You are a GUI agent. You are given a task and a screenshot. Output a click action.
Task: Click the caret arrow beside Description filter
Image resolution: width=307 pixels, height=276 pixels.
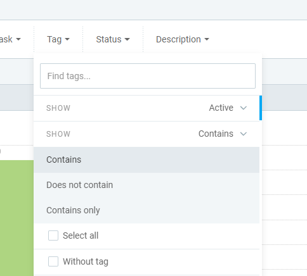click(x=207, y=39)
